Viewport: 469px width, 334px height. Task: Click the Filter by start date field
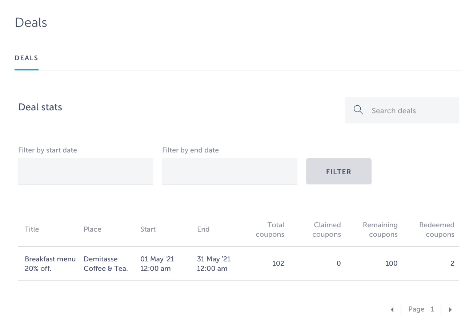(86, 171)
